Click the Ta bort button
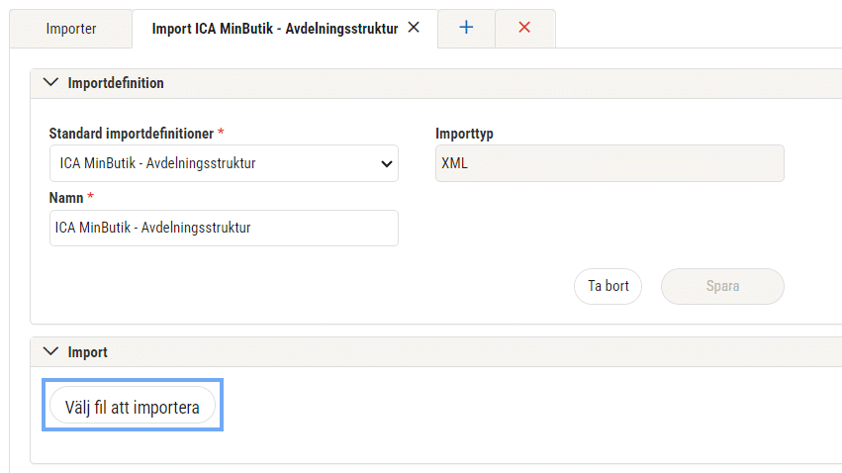 608,286
